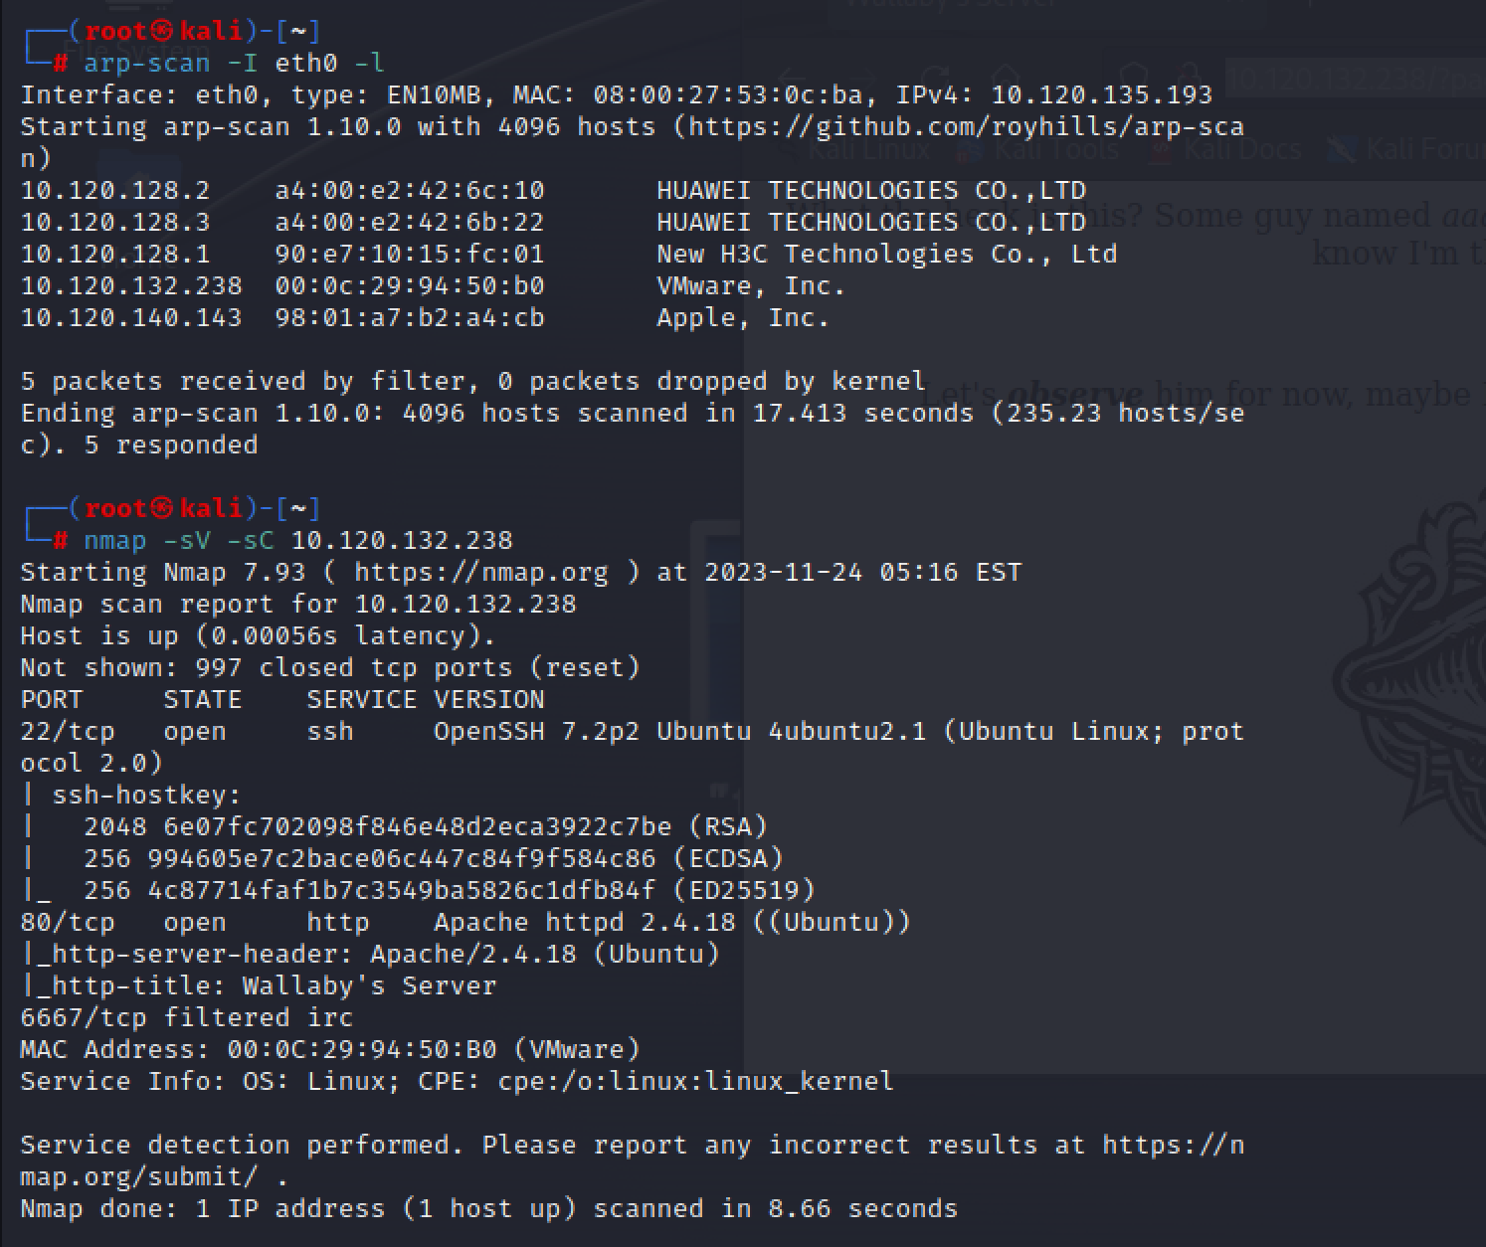
Task: Click the faint browser reload icon
Action: 936,79
